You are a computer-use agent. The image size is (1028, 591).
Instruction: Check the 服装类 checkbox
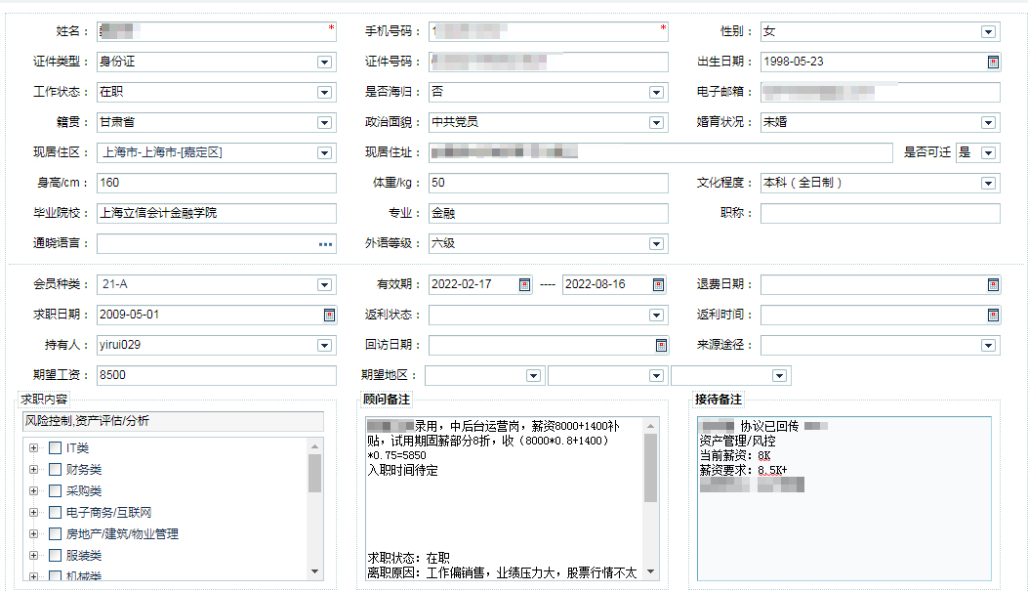click(x=55, y=556)
